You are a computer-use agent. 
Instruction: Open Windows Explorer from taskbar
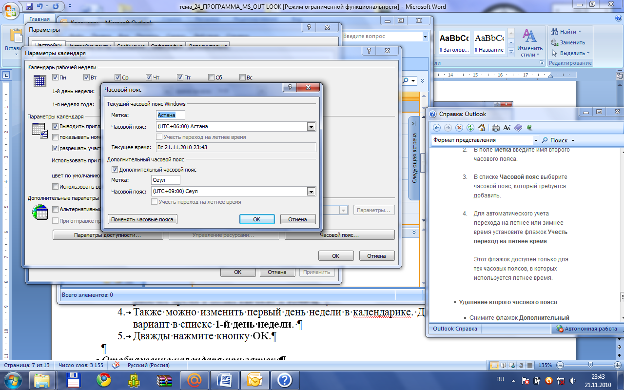tap(42, 379)
